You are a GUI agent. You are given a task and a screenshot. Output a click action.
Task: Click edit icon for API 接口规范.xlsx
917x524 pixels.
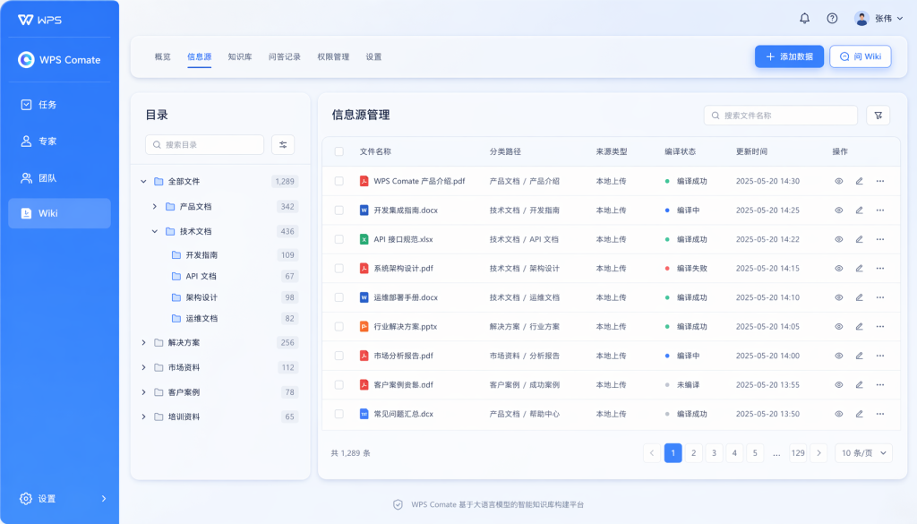(x=859, y=239)
